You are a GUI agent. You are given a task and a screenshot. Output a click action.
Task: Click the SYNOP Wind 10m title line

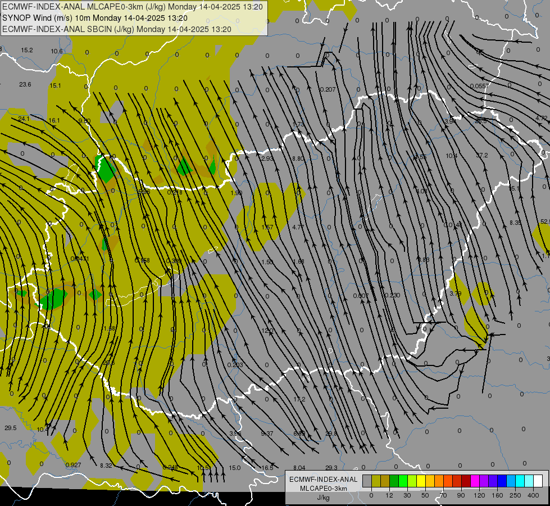95,18
